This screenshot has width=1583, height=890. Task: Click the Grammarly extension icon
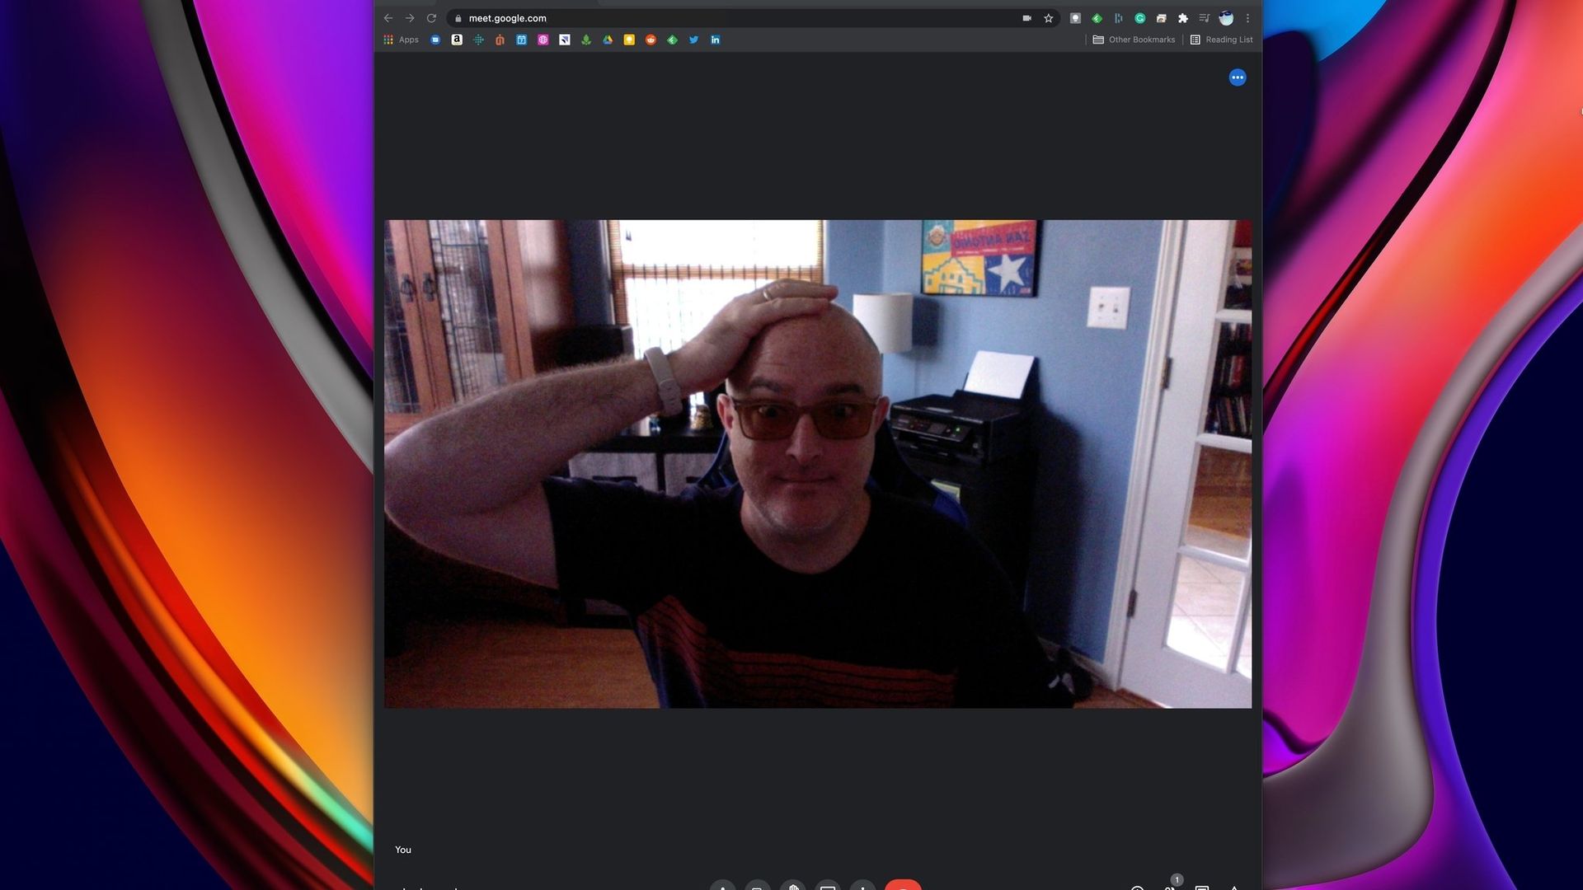[x=1140, y=18]
